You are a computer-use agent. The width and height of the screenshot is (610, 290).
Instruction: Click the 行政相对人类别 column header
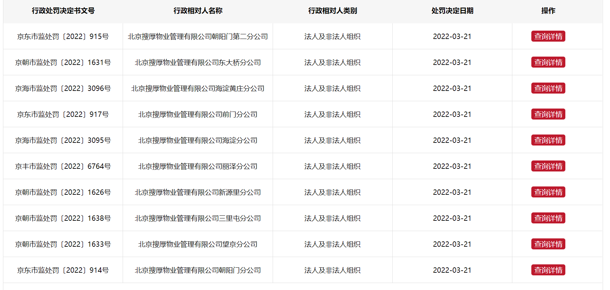coord(332,11)
